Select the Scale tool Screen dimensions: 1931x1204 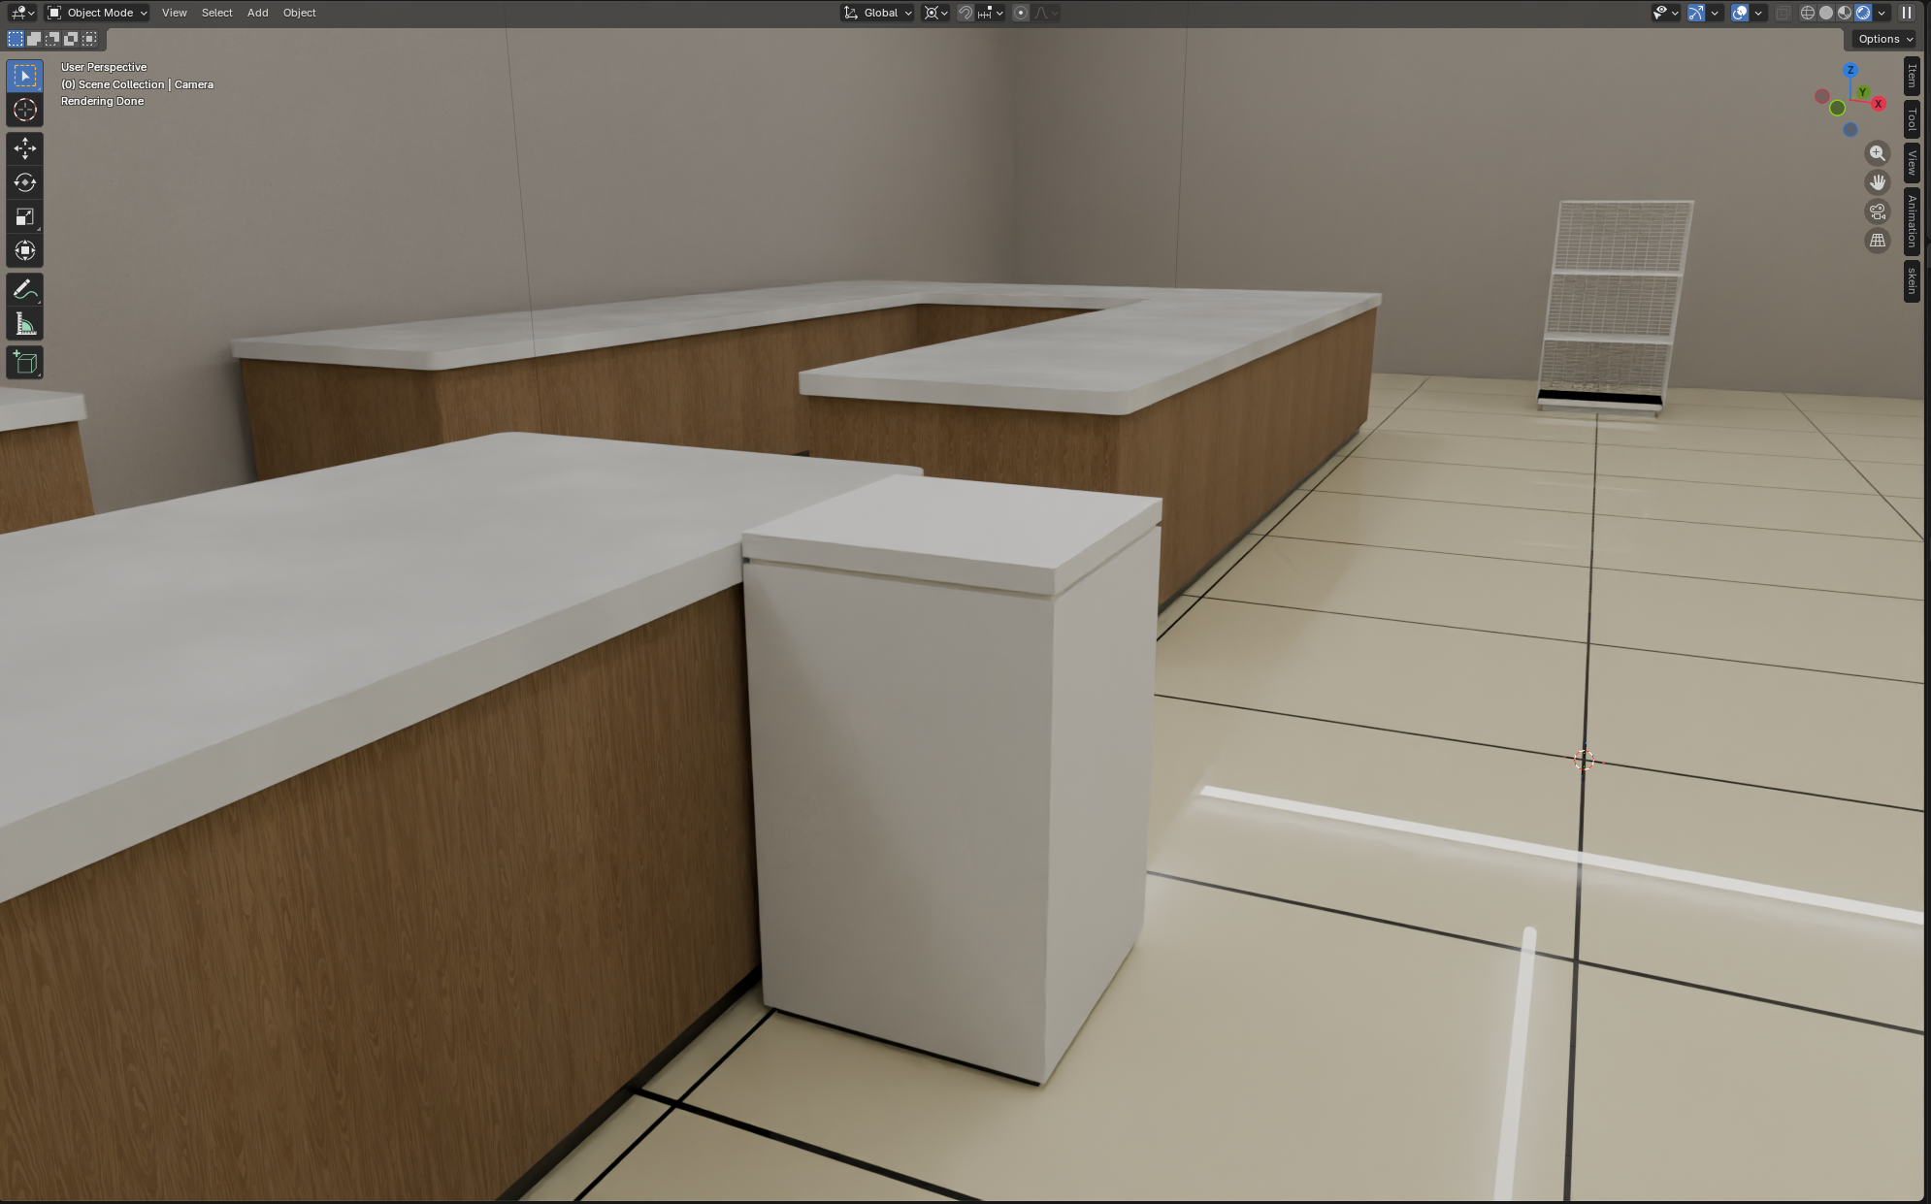tap(25, 216)
